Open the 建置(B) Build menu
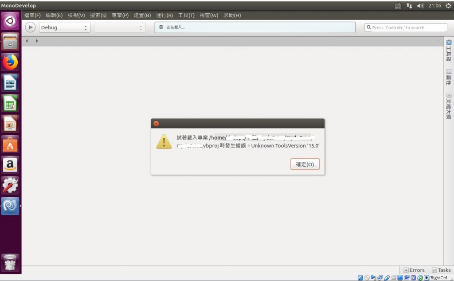Image resolution: width=454 pixels, height=281 pixels. 142,16
